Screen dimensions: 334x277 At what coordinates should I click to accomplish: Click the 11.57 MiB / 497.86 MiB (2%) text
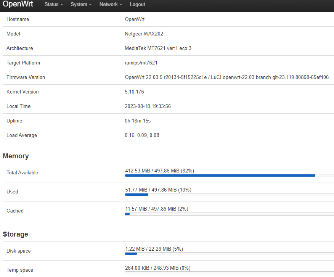(x=157, y=209)
